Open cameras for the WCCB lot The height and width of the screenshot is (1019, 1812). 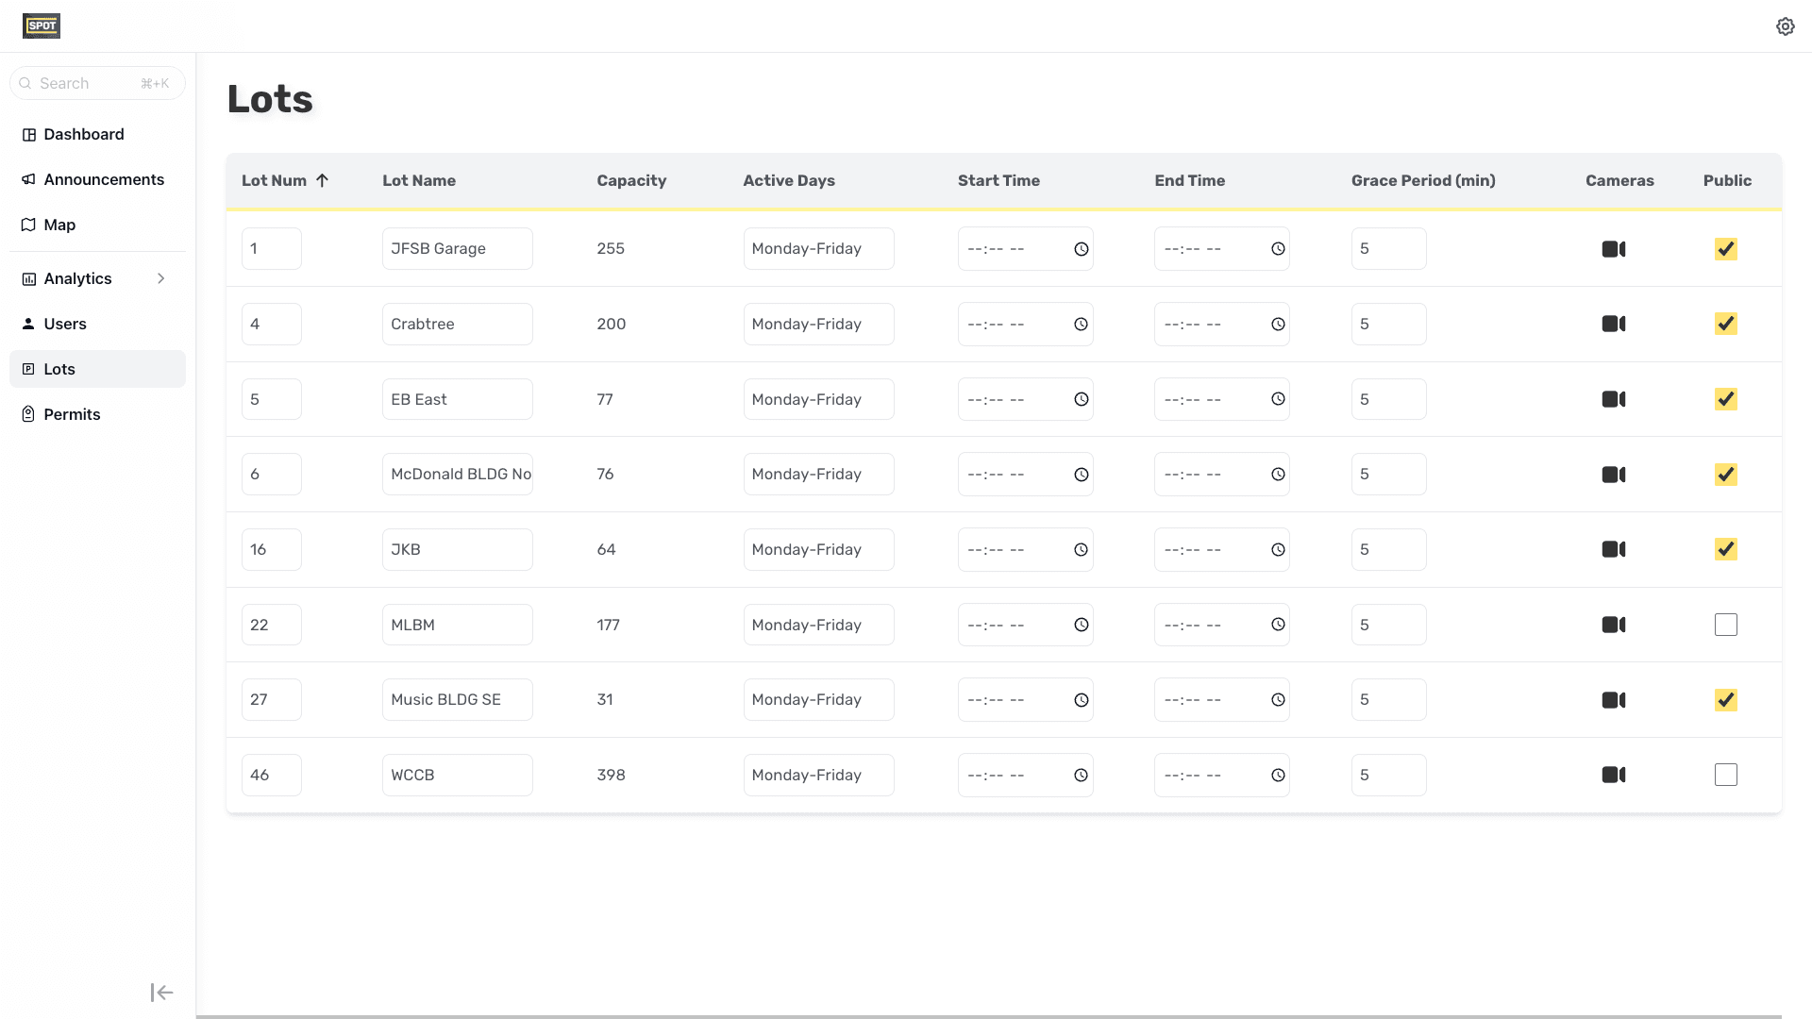1613,775
